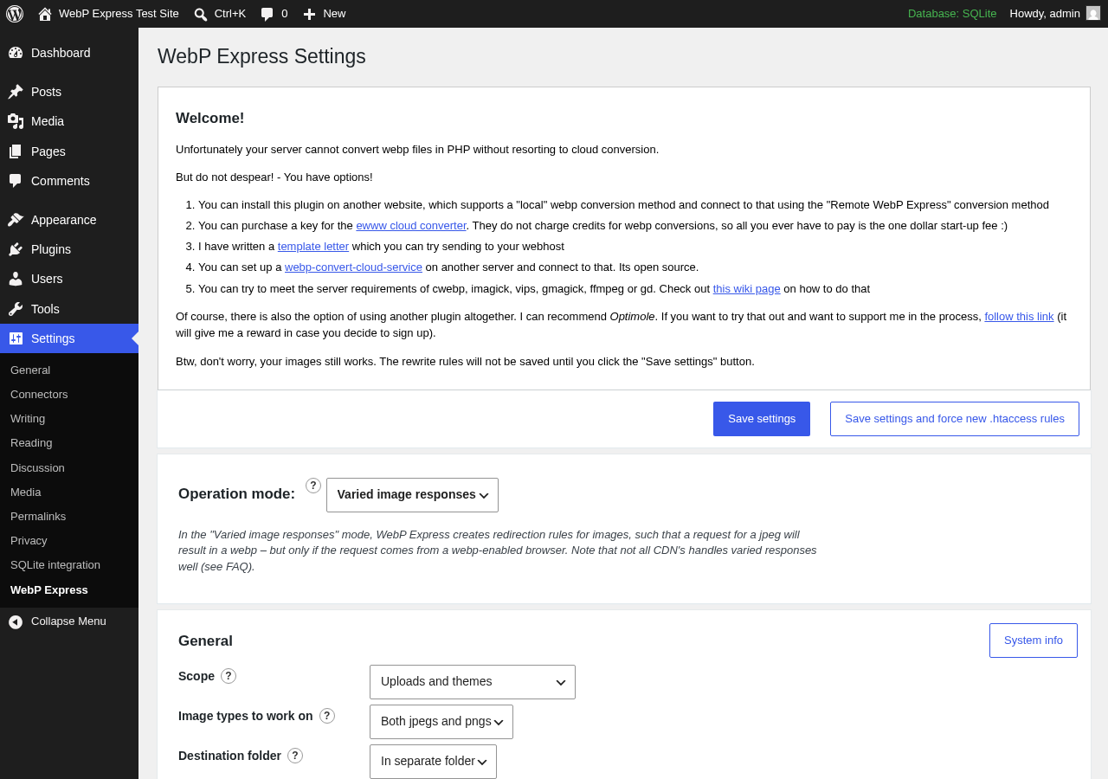Viewport: 1108px width, 779px height.
Task: Click the Posts pin icon
Action: click(x=16, y=92)
